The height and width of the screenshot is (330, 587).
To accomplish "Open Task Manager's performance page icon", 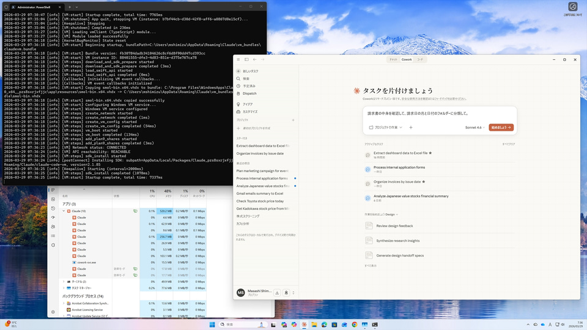I will point(53,199).
